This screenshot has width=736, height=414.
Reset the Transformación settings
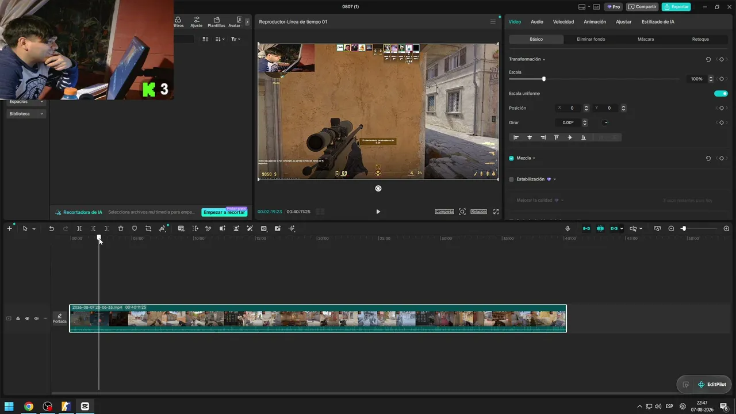(x=708, y=59)
